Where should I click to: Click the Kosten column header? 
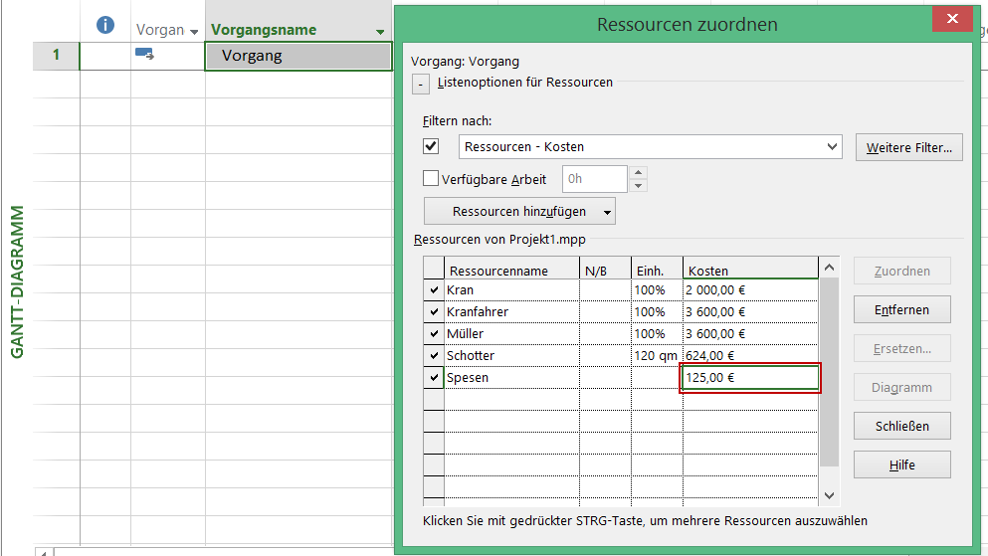[749, 271]
